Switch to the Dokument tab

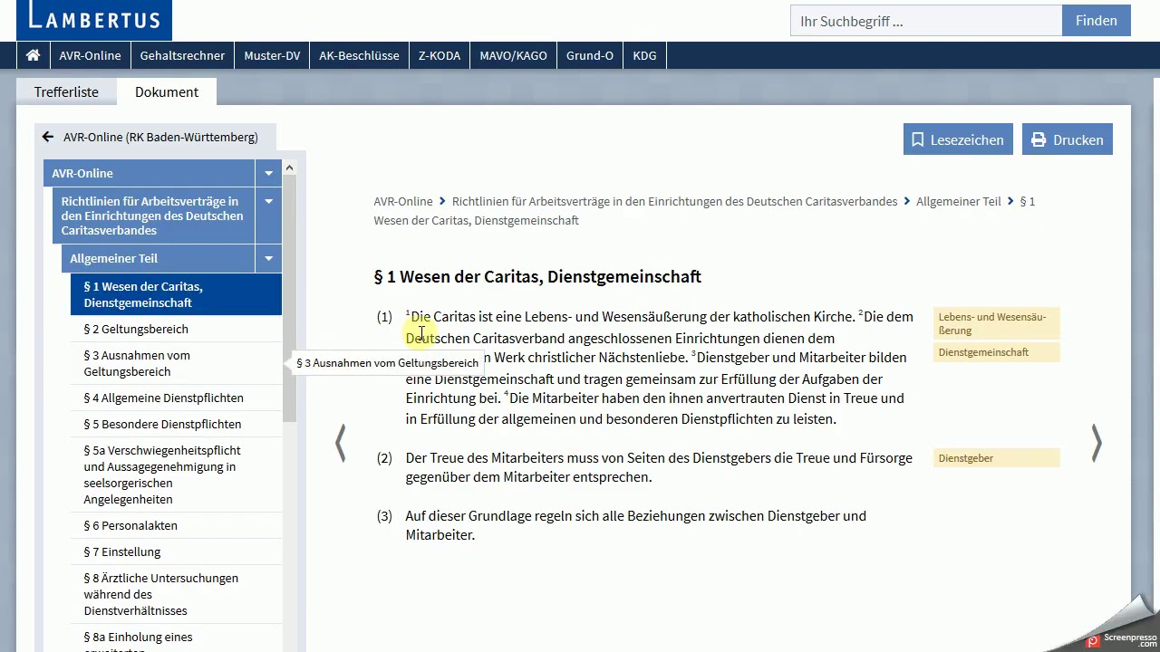tap(167, 92)
